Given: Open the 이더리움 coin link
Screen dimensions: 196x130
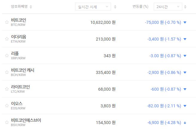Looking at the screenshot, I should [x=19, y=37].
